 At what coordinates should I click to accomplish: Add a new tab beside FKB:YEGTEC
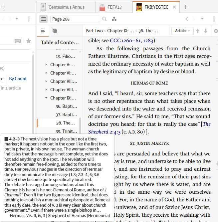[186, 7]
